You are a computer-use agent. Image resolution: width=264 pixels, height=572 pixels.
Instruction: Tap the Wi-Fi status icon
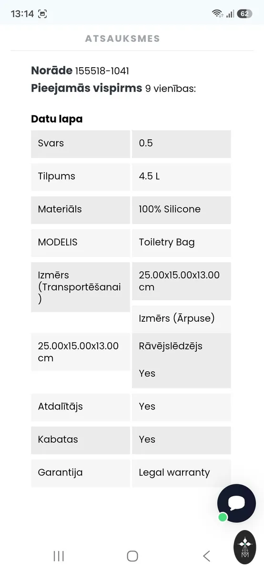[217, 14]
